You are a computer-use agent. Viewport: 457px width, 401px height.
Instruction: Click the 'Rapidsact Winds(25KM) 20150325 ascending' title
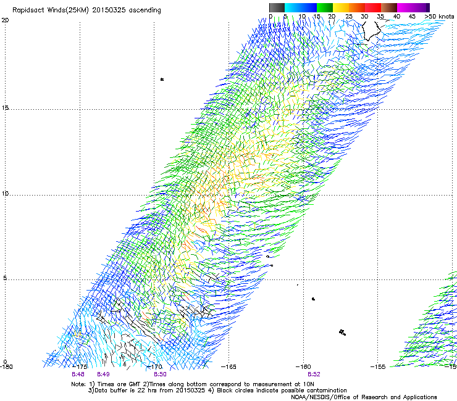pos(86,10)
